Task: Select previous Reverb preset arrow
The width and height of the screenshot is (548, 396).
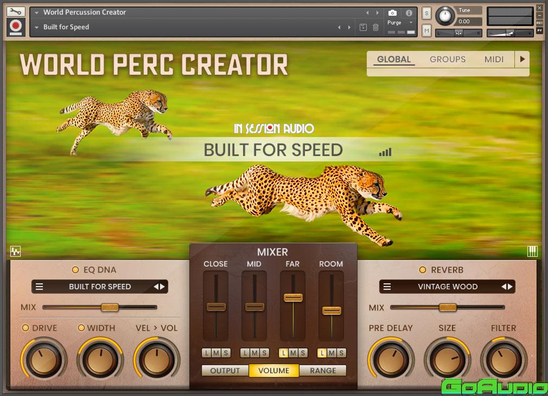Action: [504, 287]
